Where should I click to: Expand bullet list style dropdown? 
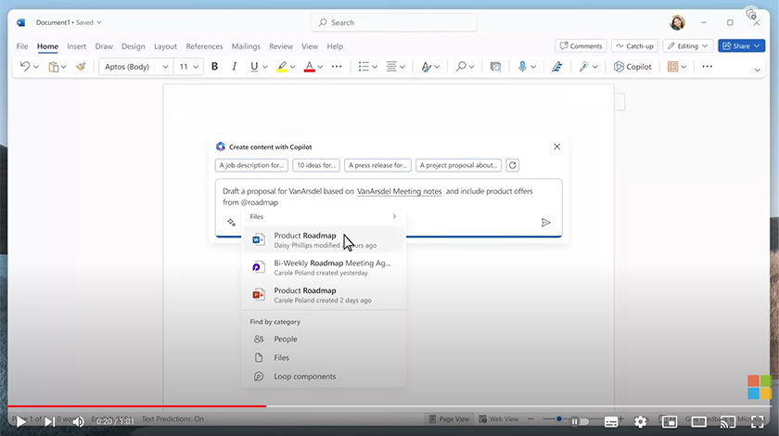[x=375, y=67]
